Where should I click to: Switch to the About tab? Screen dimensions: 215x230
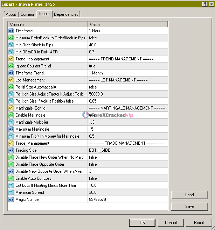11,14
